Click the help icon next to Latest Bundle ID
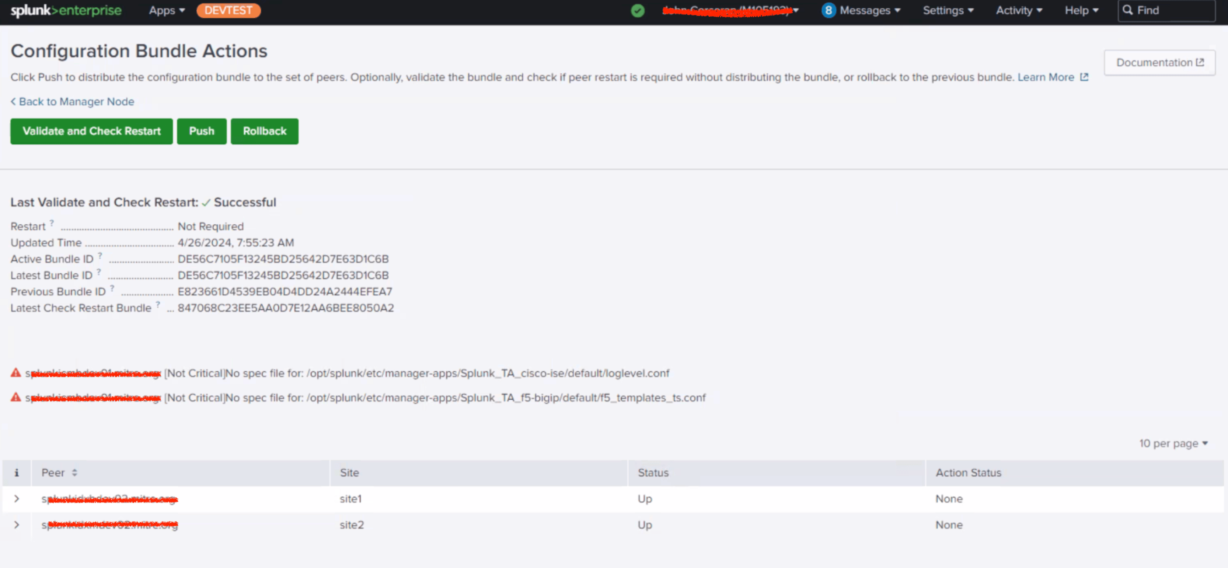1228x568 pixels. click(x=99, y=271)
